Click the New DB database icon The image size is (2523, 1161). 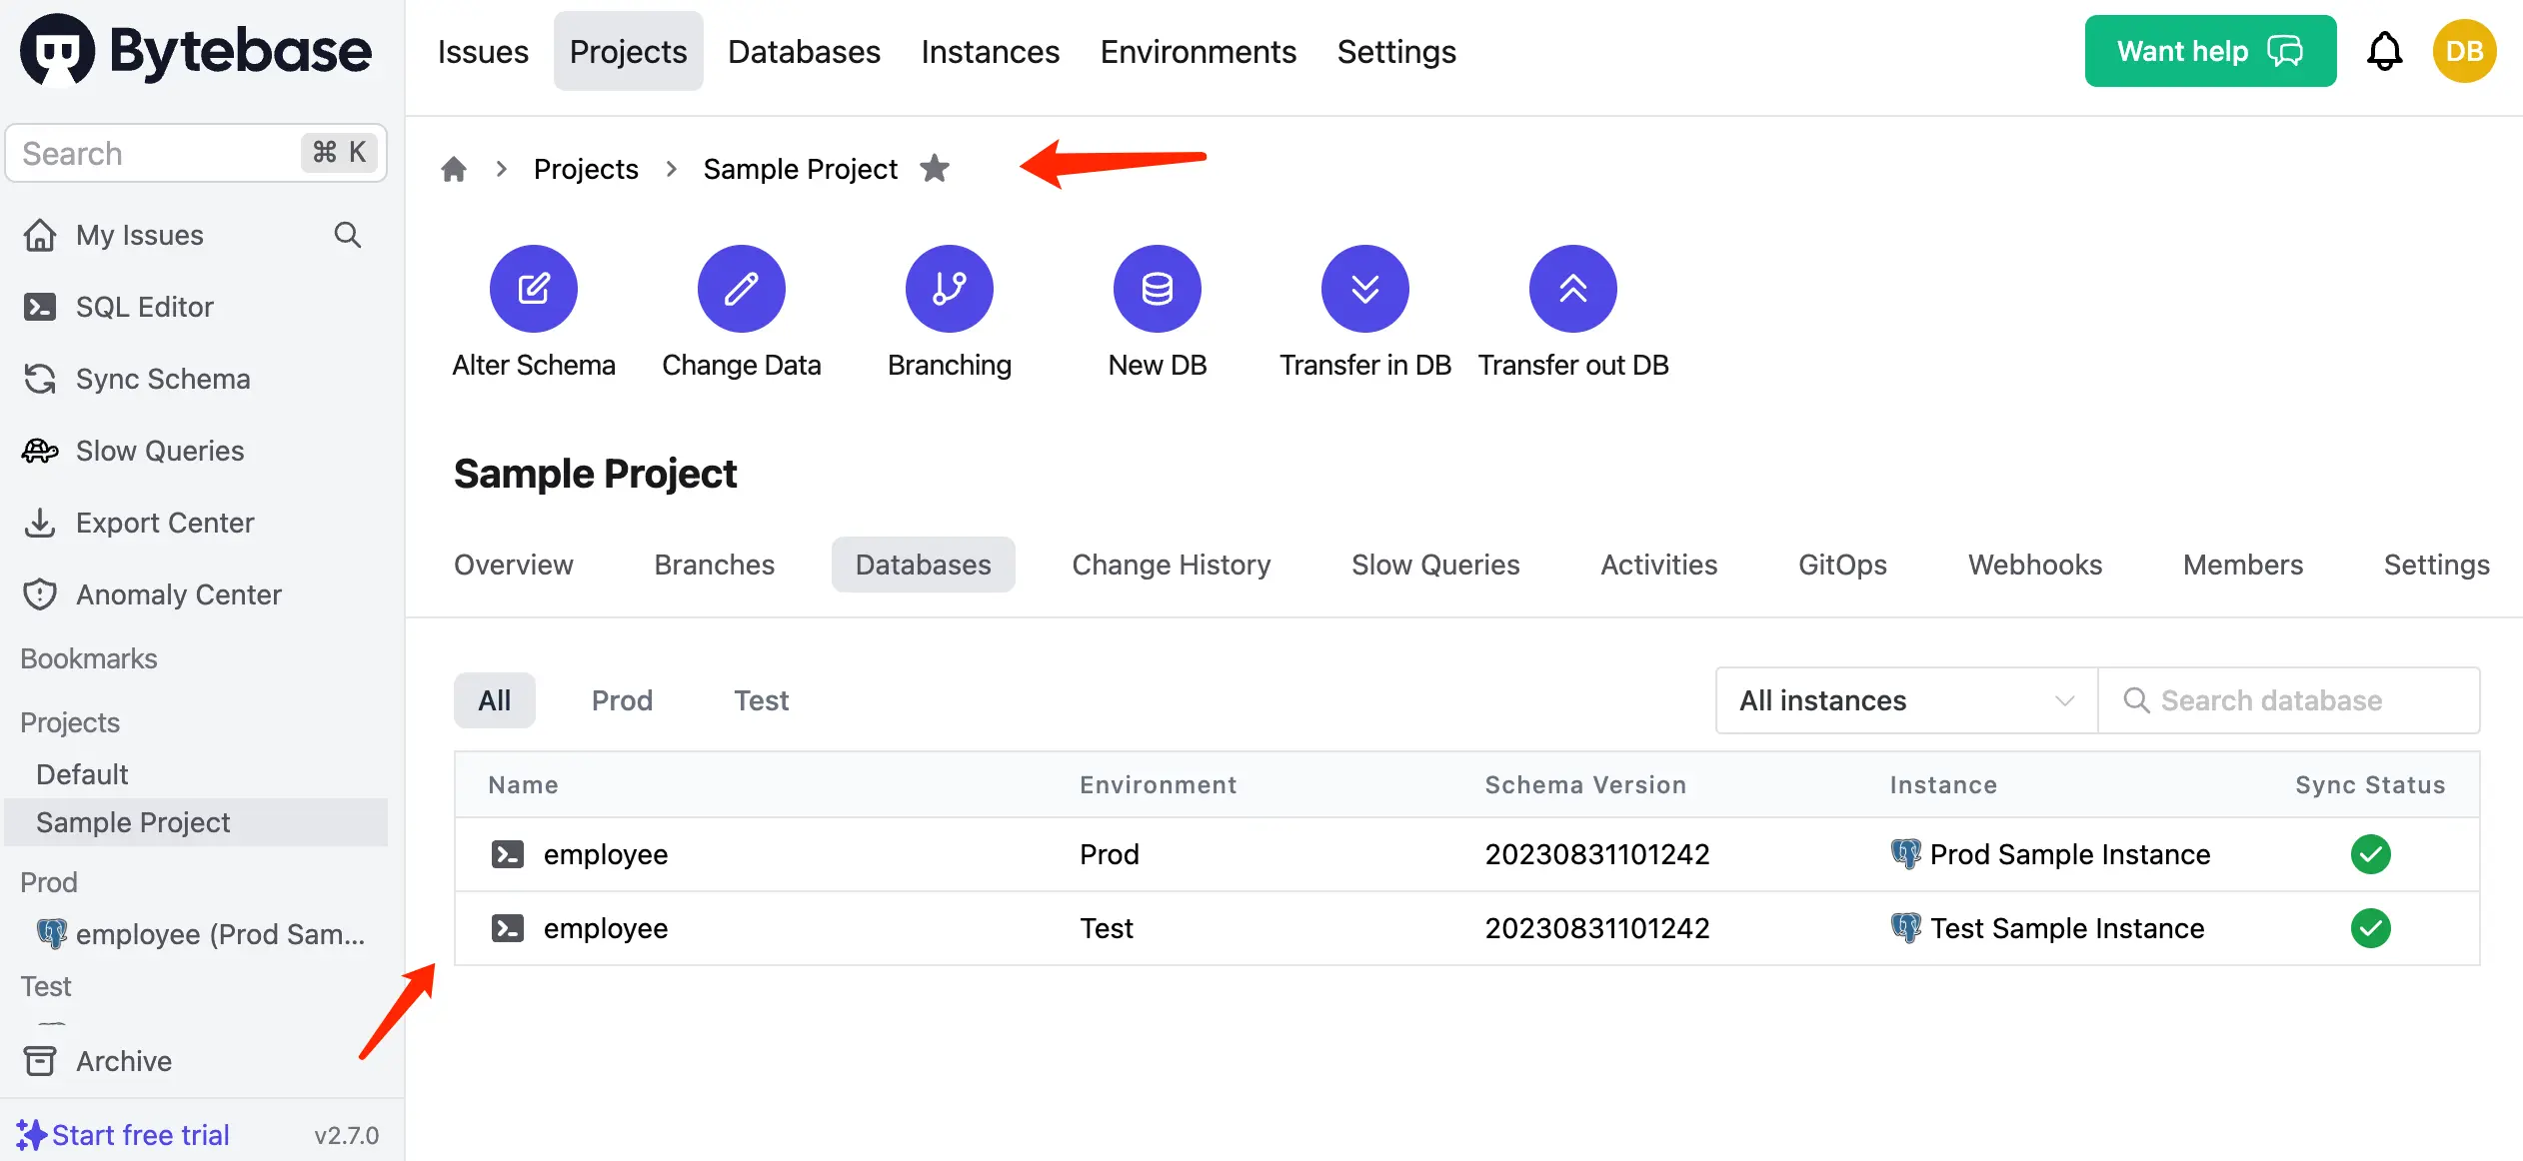pyautogui.click(x=1158, y=289)
